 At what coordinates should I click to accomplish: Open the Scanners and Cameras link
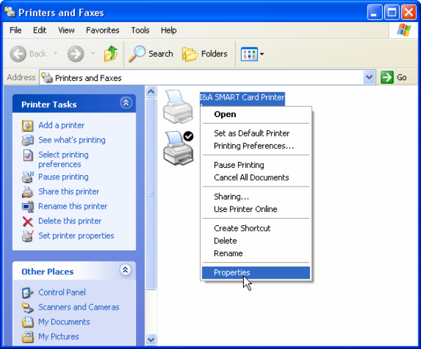point(79,307)
